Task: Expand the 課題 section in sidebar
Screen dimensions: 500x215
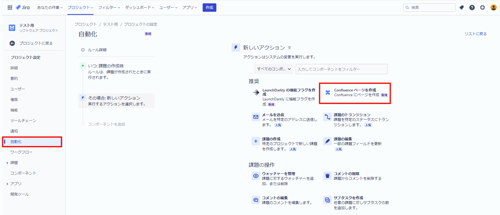Action: (x=7, y=163)
